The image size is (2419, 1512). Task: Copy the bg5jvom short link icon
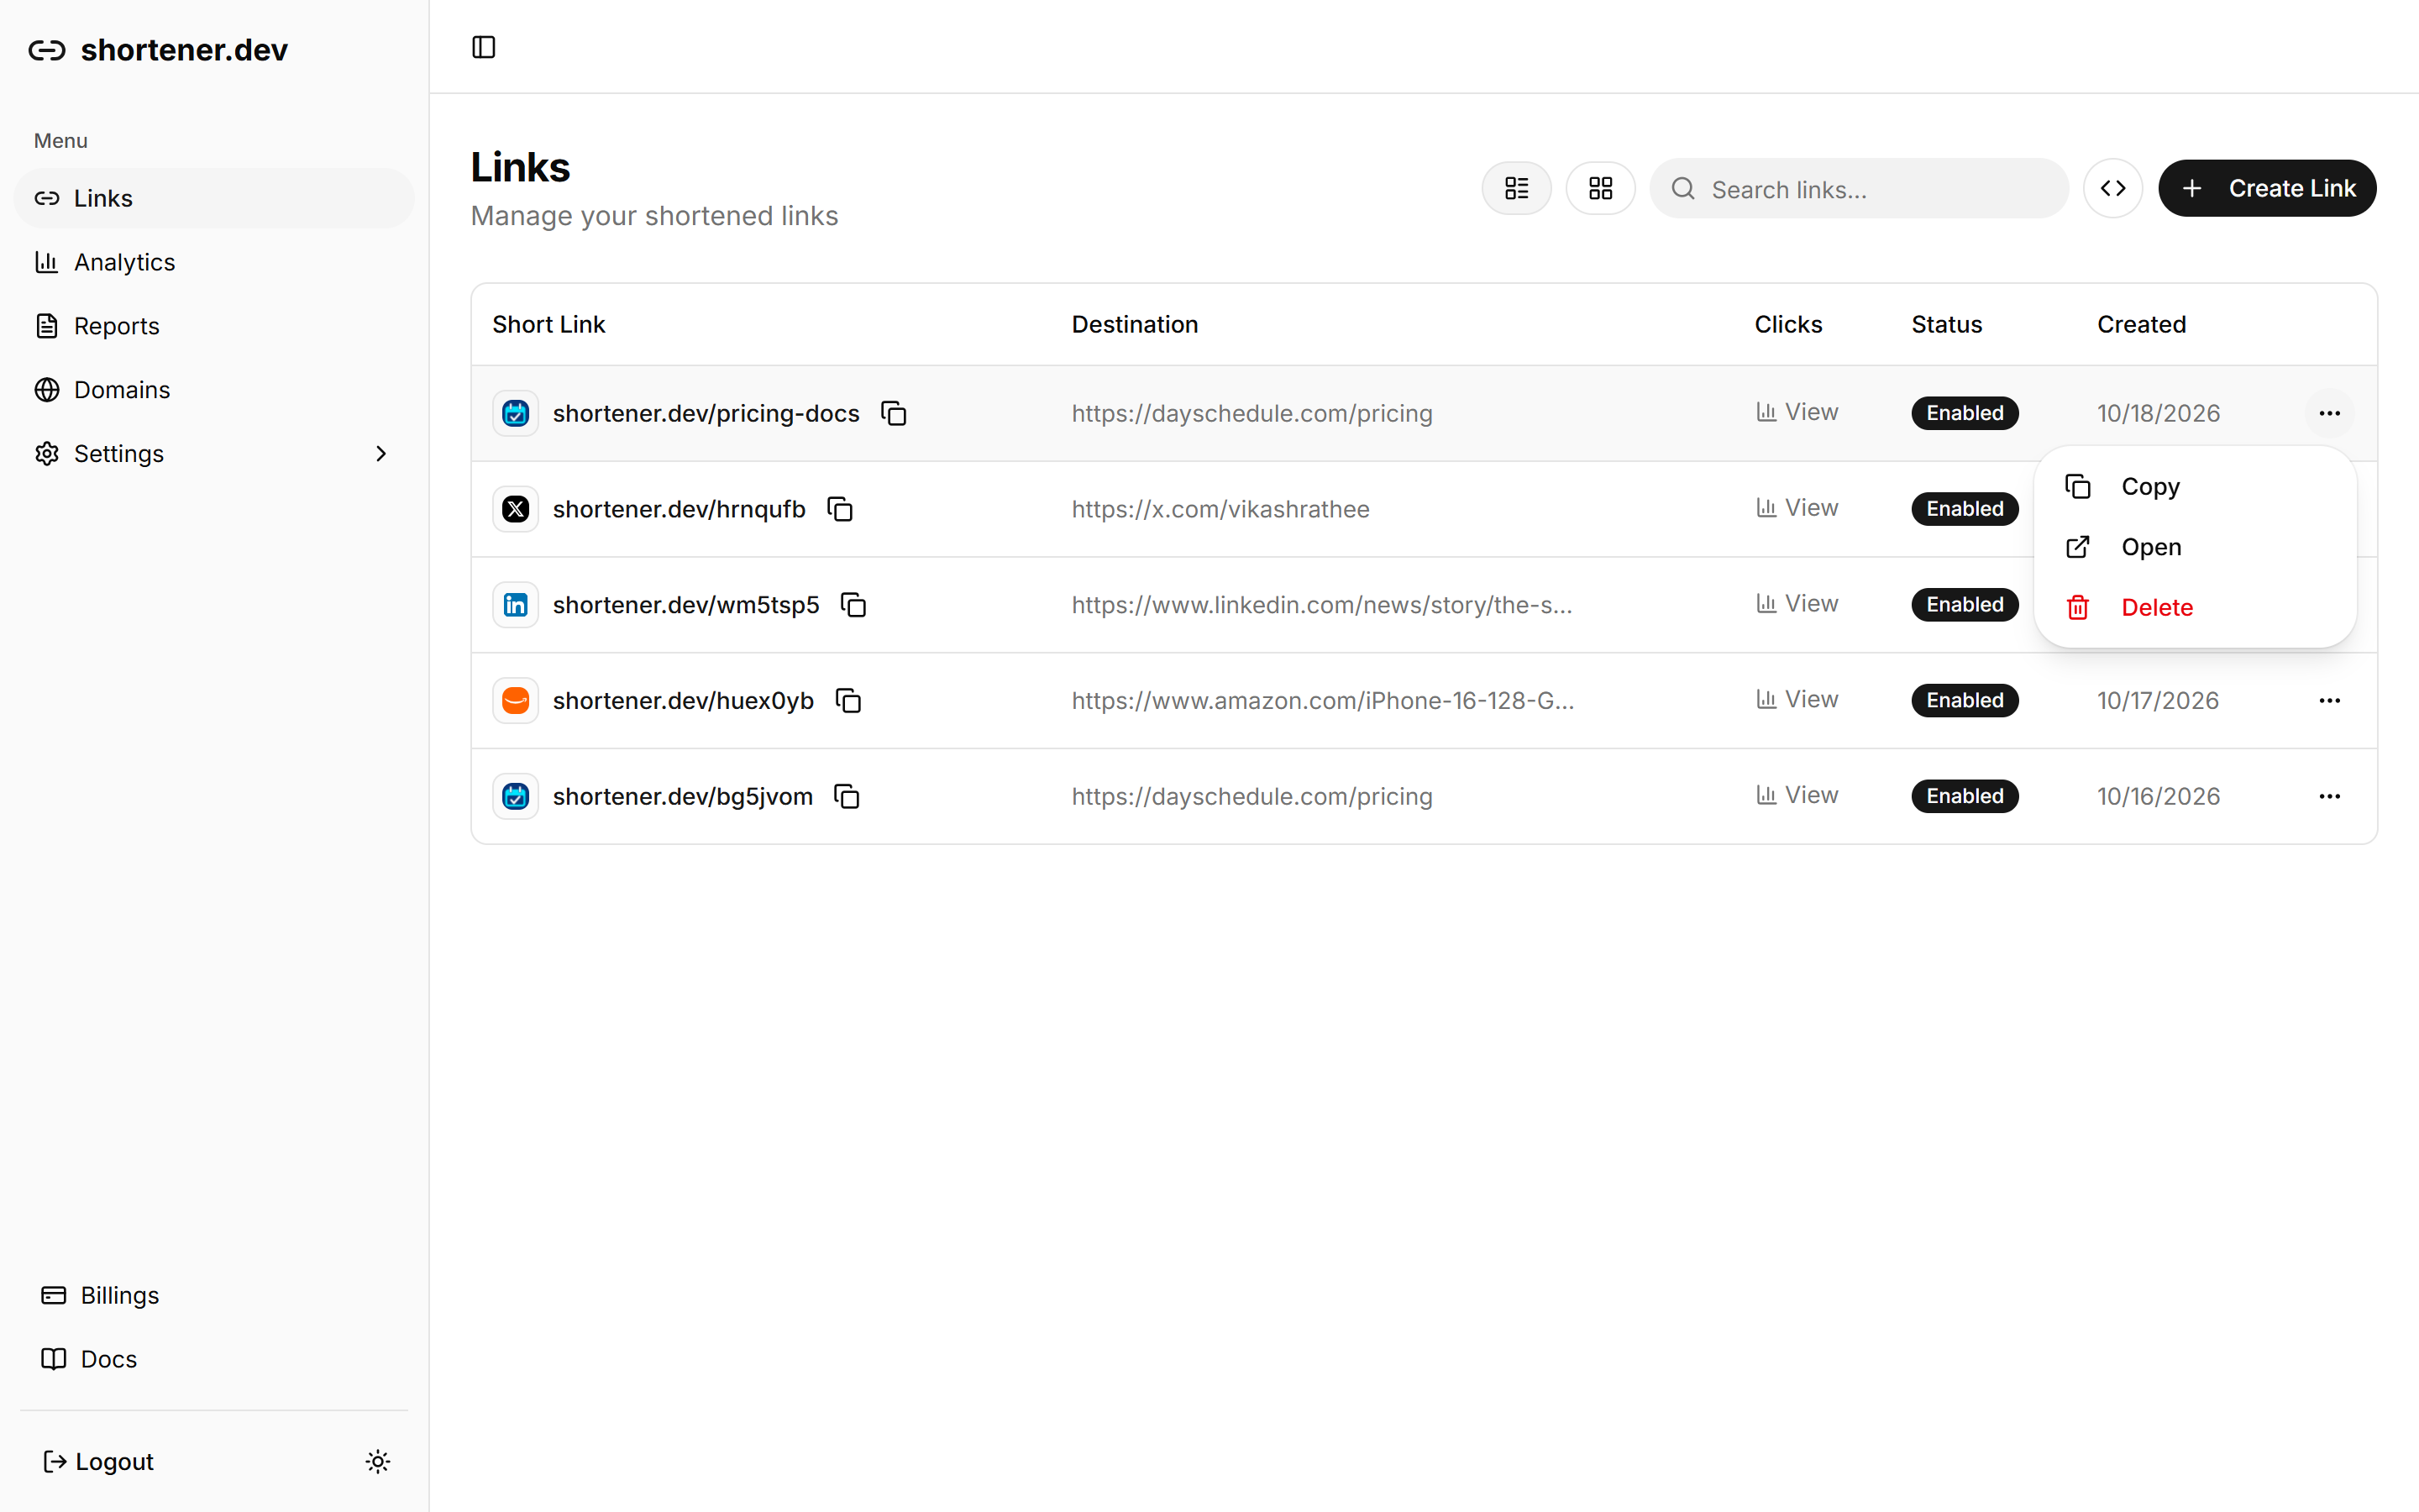847,797
